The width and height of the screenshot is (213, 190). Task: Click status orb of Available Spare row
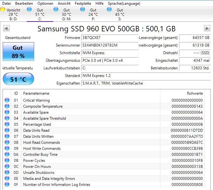click(7, 112)
